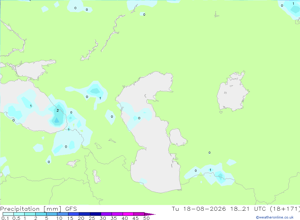Click the 15–20 mm royal blue legend swatch
The height and width of the screenshot is (220, 300).
point(73,214)
